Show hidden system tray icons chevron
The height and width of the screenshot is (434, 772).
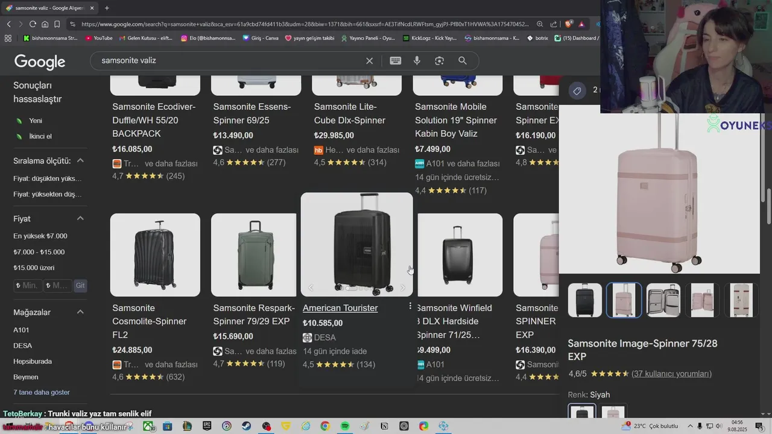pos(691,426)
